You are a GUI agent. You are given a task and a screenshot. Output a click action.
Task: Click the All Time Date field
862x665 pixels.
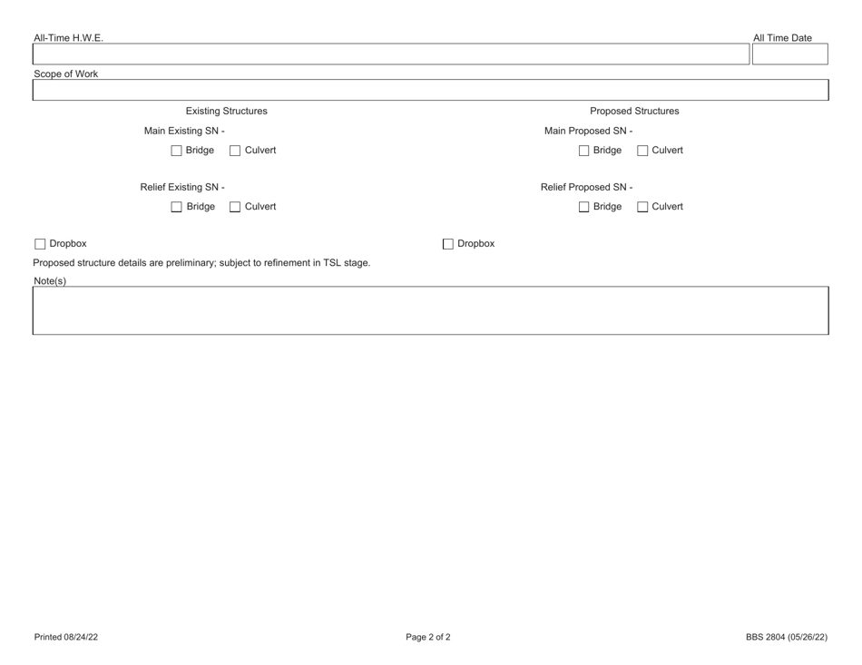point(790,54)
